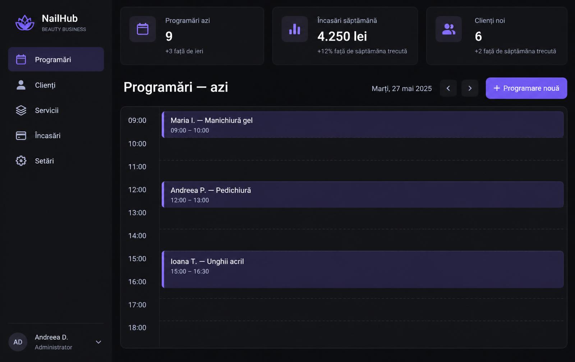Click the 12:00 time label in time column
Image resolution: width=575 pixels, height=362 pixels.
point(137,190)
